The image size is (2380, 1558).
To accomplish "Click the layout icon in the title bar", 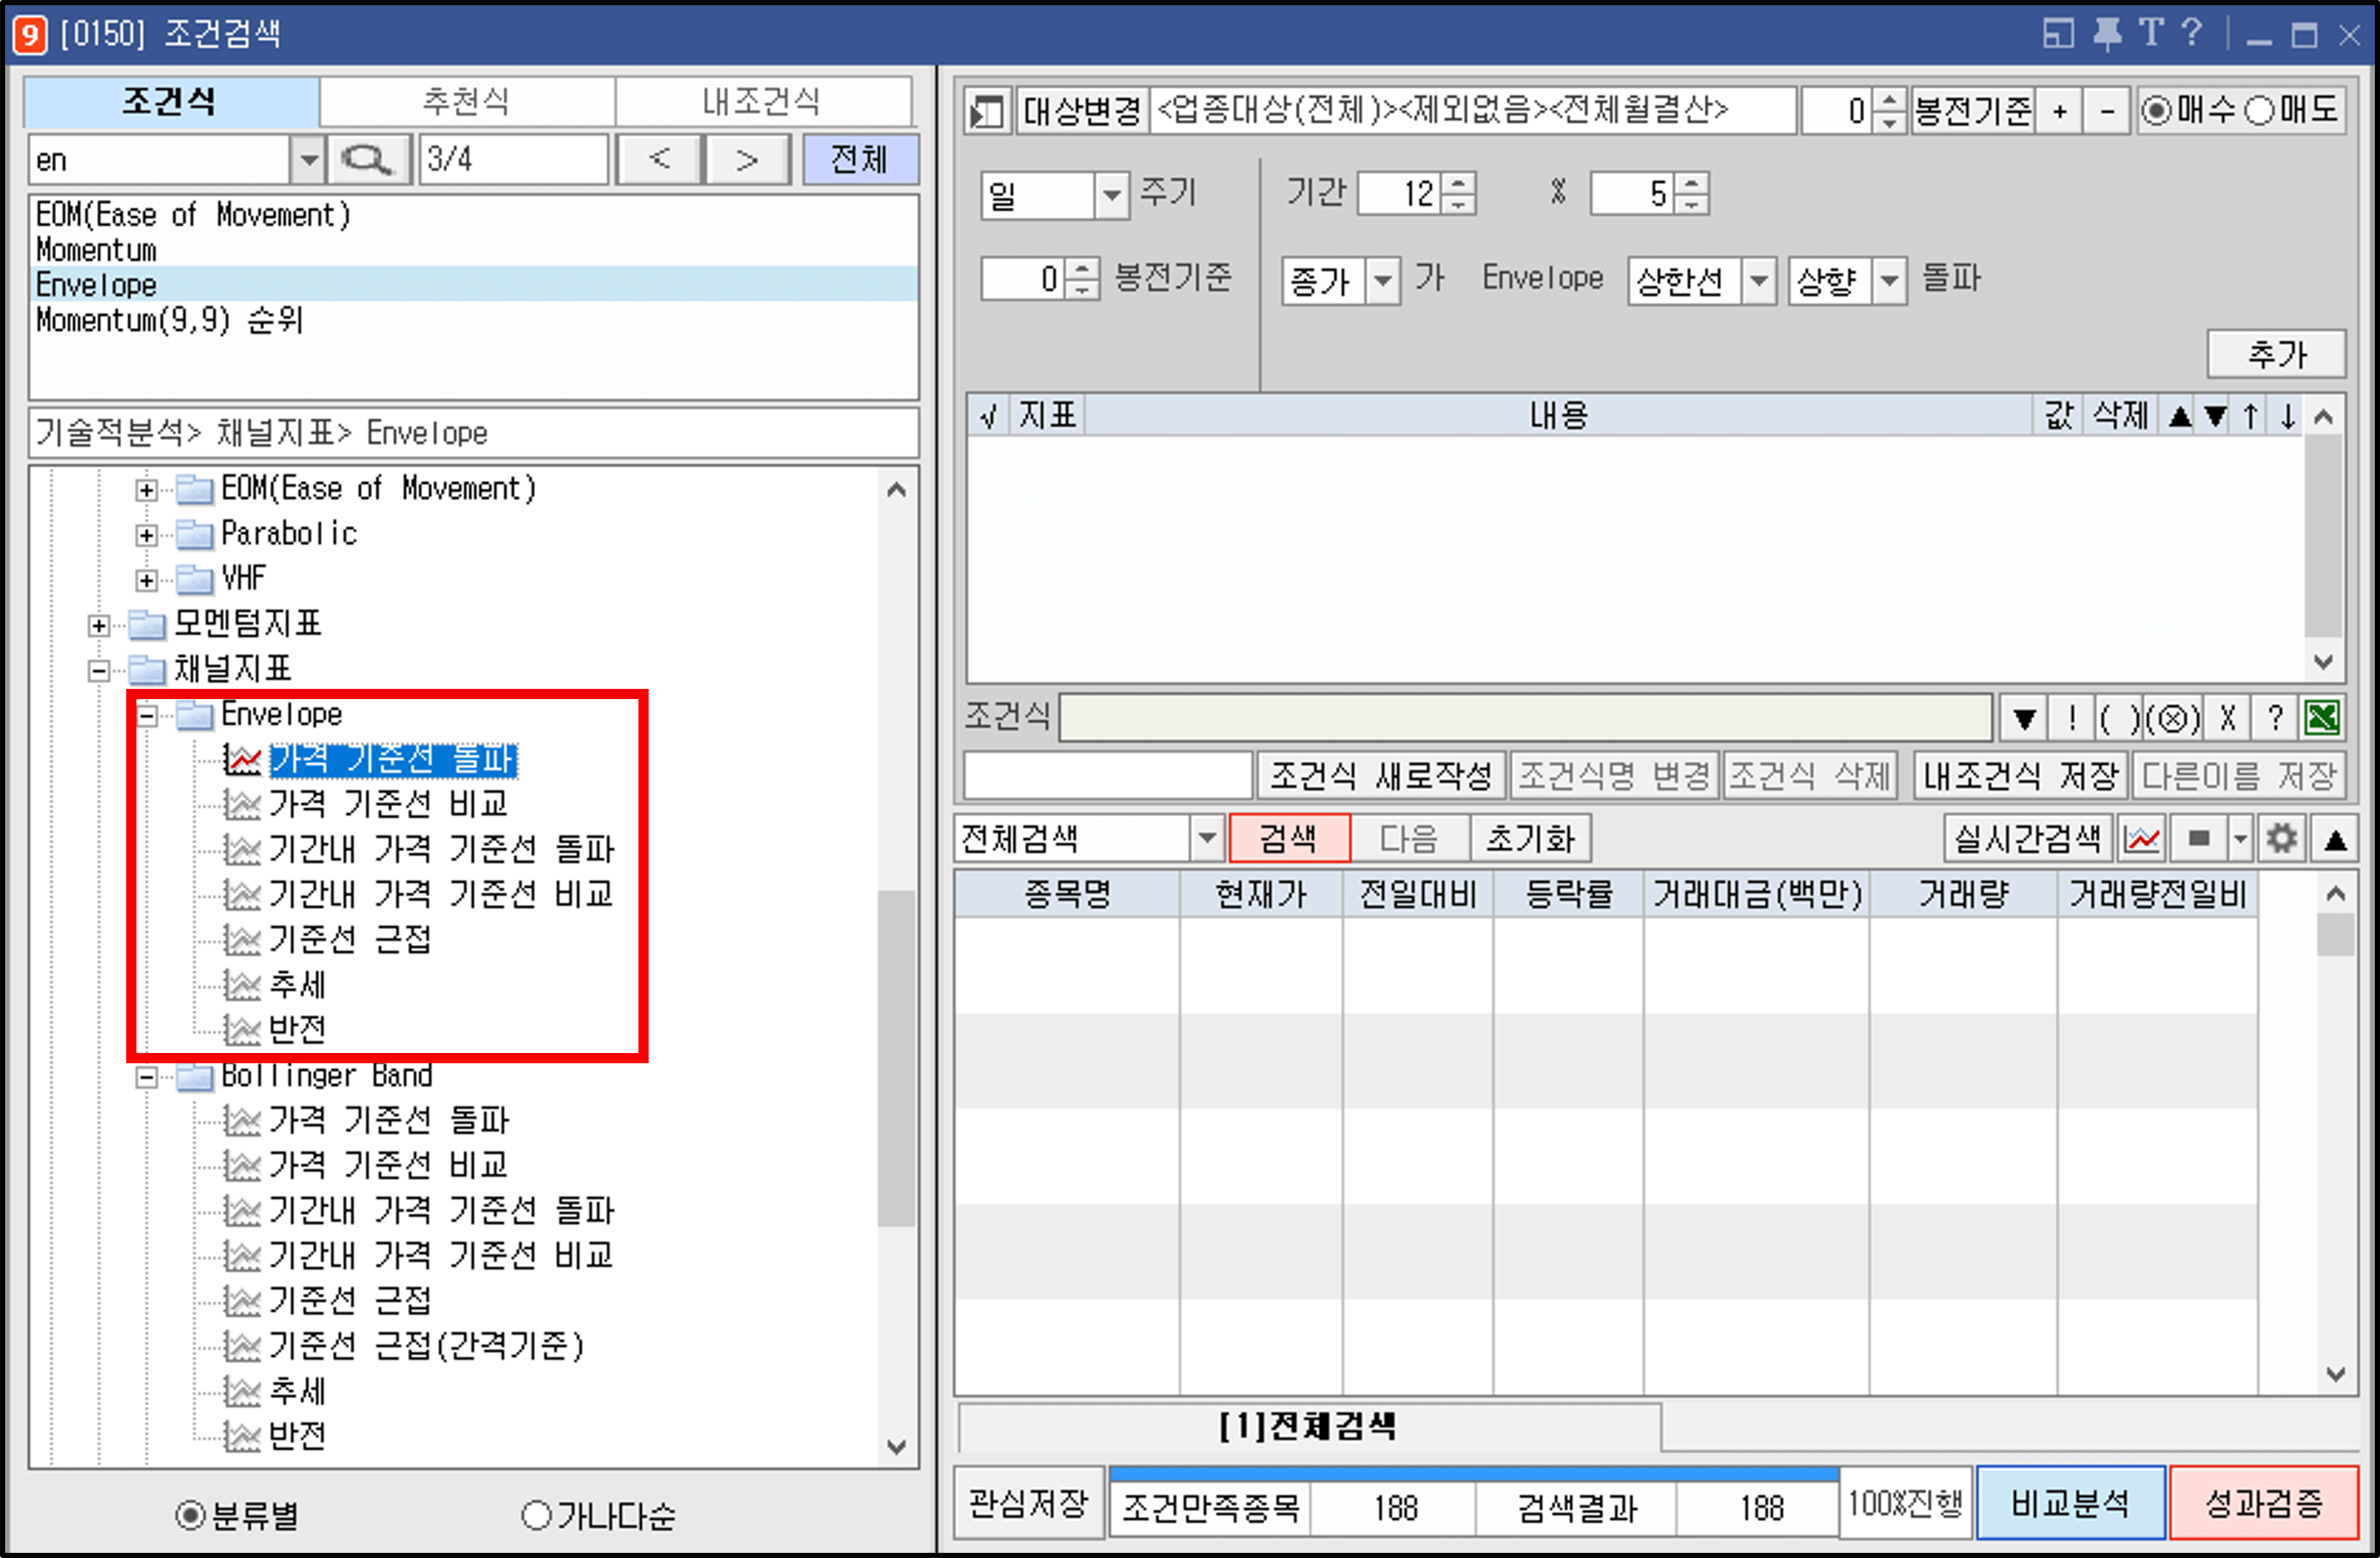I will pos(2058,34).
